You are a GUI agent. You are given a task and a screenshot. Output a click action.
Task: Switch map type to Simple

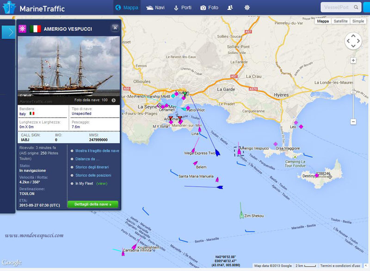[358, 21]
